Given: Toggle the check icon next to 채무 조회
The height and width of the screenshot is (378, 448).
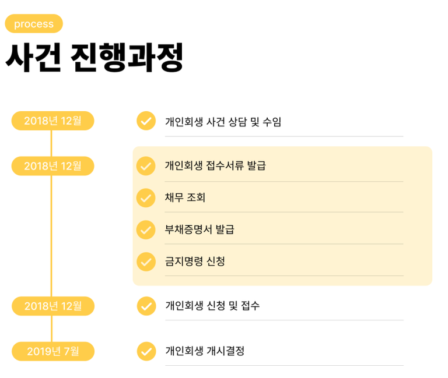Looking at the screenshot, I should tap(146, 198).
